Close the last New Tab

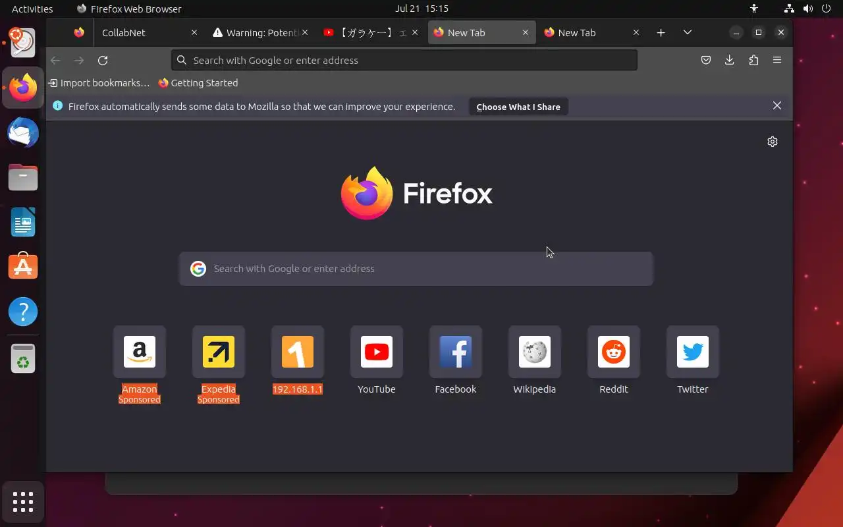point(636,33)
